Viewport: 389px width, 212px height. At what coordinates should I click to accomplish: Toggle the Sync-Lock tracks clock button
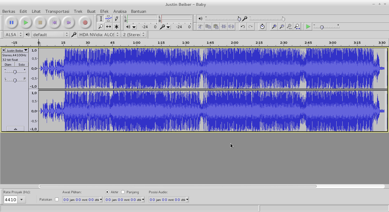pyautogui.click(x=262, y=26)
